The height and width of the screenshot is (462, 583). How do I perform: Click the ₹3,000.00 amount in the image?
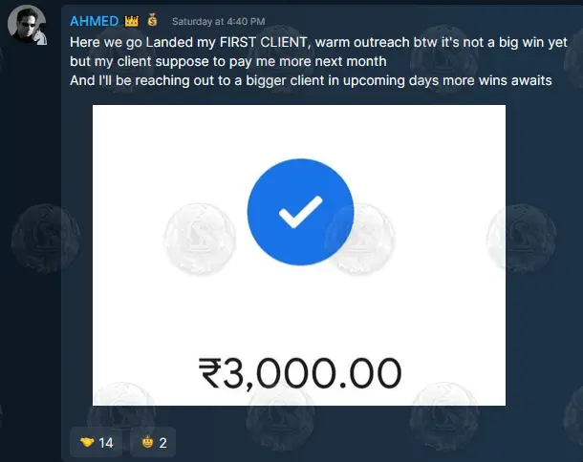tap(300, 373)
